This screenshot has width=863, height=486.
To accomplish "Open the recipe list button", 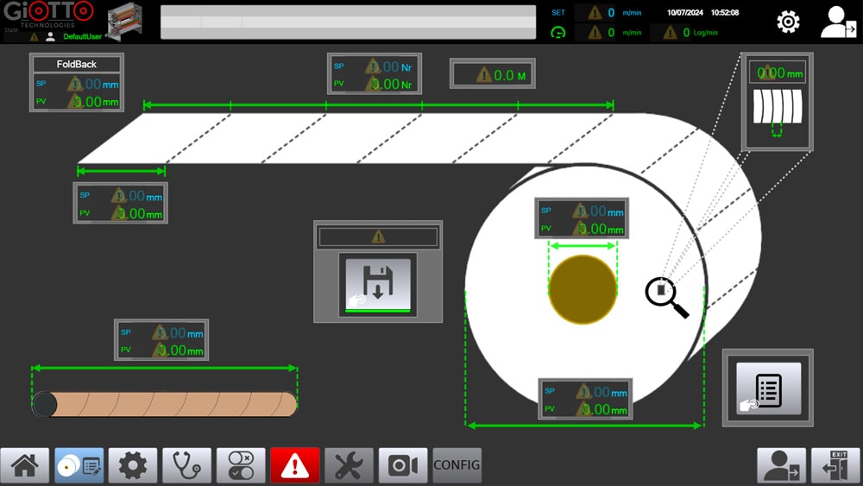I will click(x=768, y=388).
